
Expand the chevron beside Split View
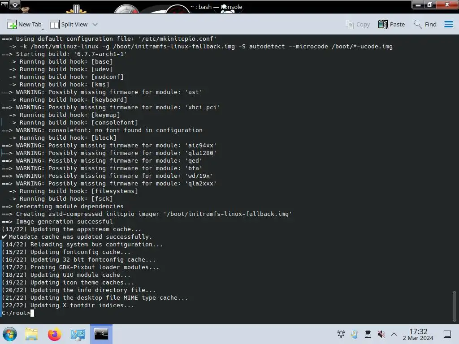(x=95, y=25)
